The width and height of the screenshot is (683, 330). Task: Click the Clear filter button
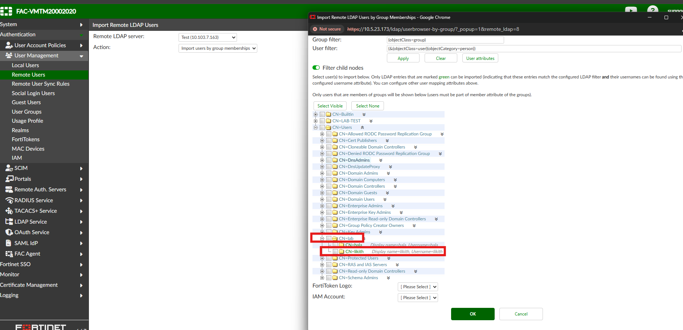pyautogui.click(x=441, y=58)
